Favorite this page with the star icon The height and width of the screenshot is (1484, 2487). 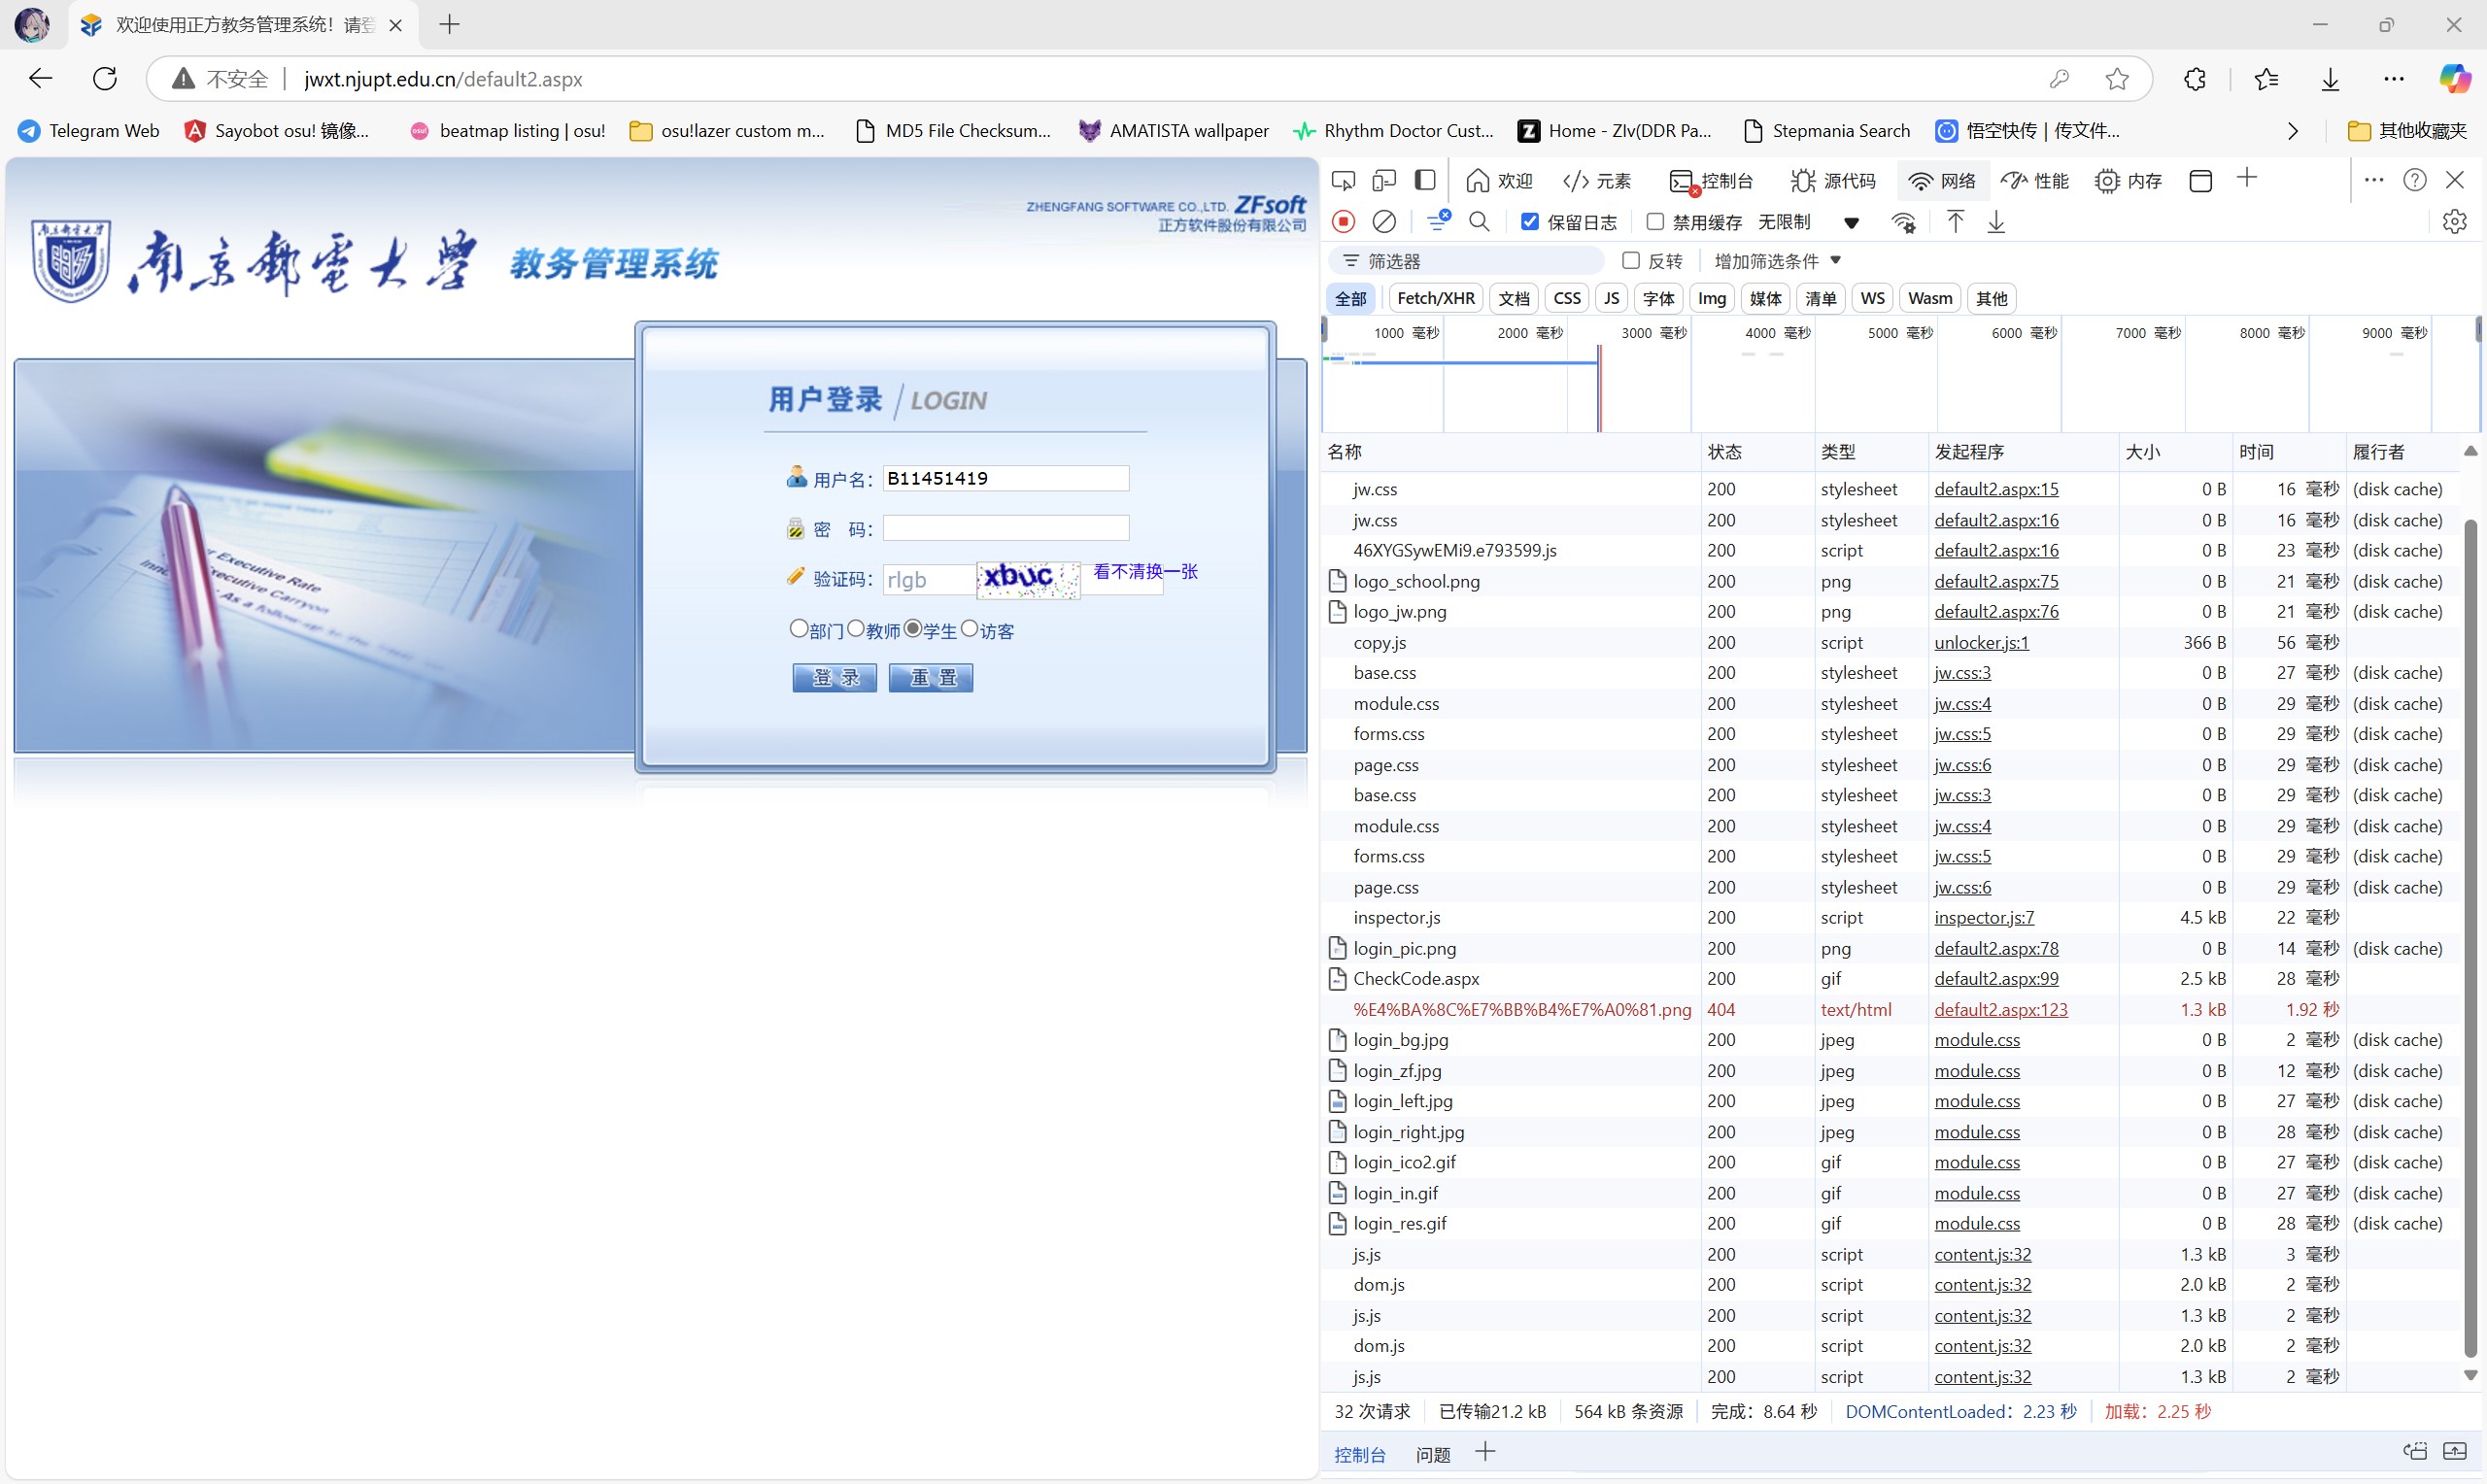pos(2117,79)
